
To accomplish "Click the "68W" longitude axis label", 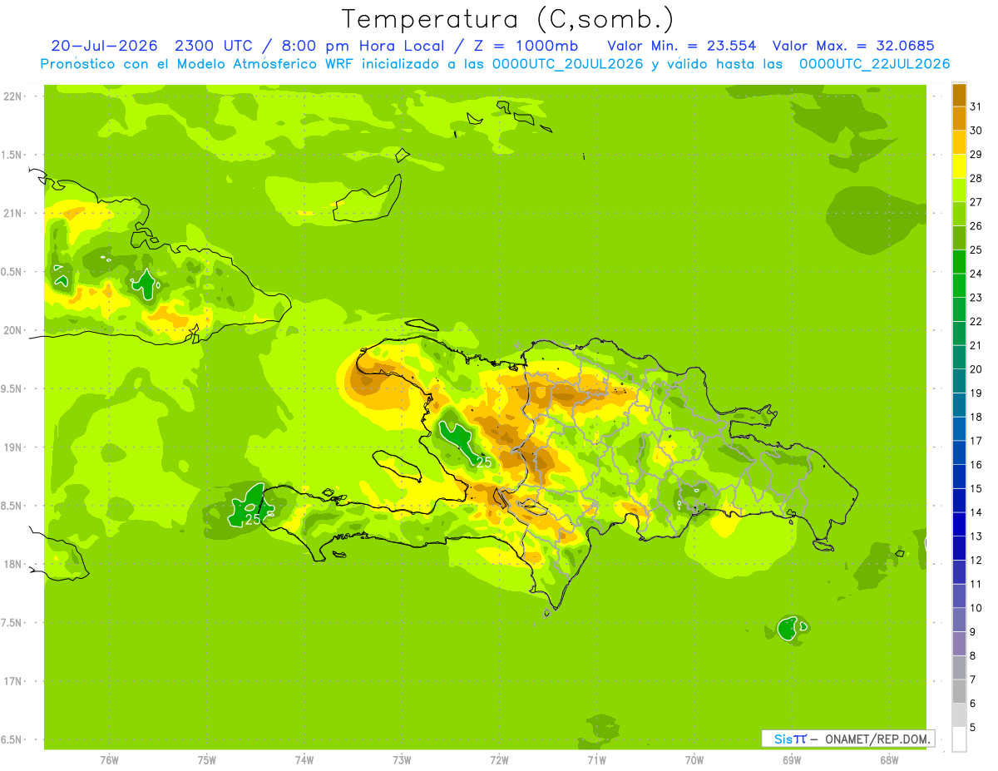I will 889,760.
